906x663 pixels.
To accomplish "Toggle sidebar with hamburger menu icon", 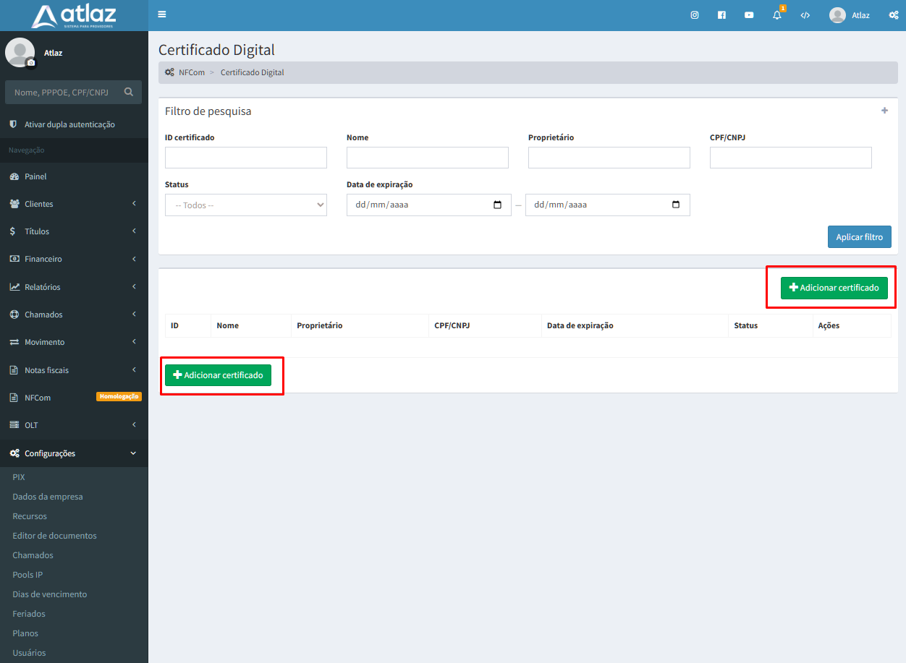I will [x=161, y=14].
